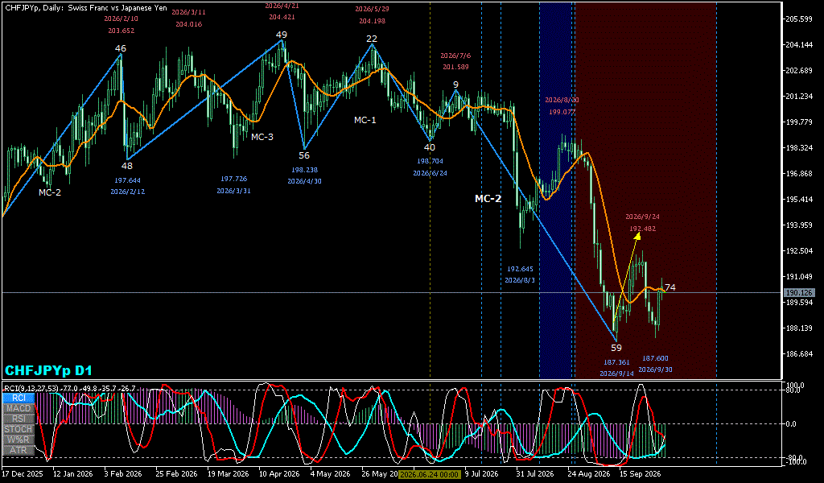Image resolution: width=824 pixels, height=483 pixels.
Task: Click the date label 2026/7/6
Action: click(455, 56)
